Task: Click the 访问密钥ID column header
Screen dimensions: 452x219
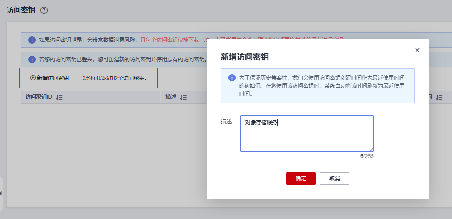Action: 39,97
